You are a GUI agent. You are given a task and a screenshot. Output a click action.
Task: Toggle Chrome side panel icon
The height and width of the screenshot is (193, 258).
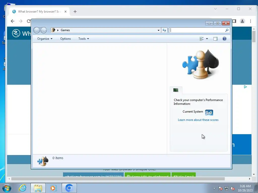(x=235, y=21)
